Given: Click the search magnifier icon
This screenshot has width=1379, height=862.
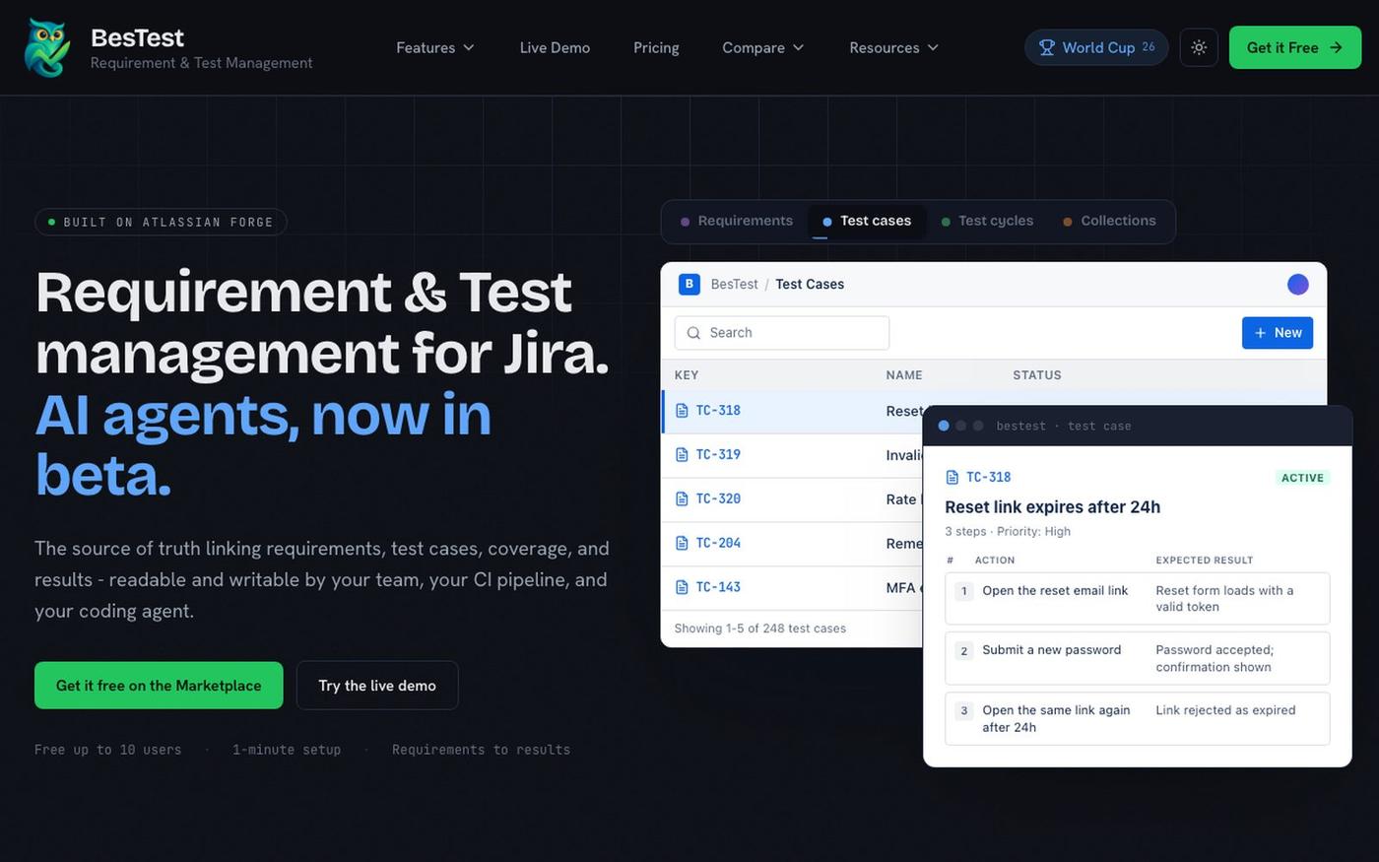Looking at the screenshot, I should [x=693, y=333].
